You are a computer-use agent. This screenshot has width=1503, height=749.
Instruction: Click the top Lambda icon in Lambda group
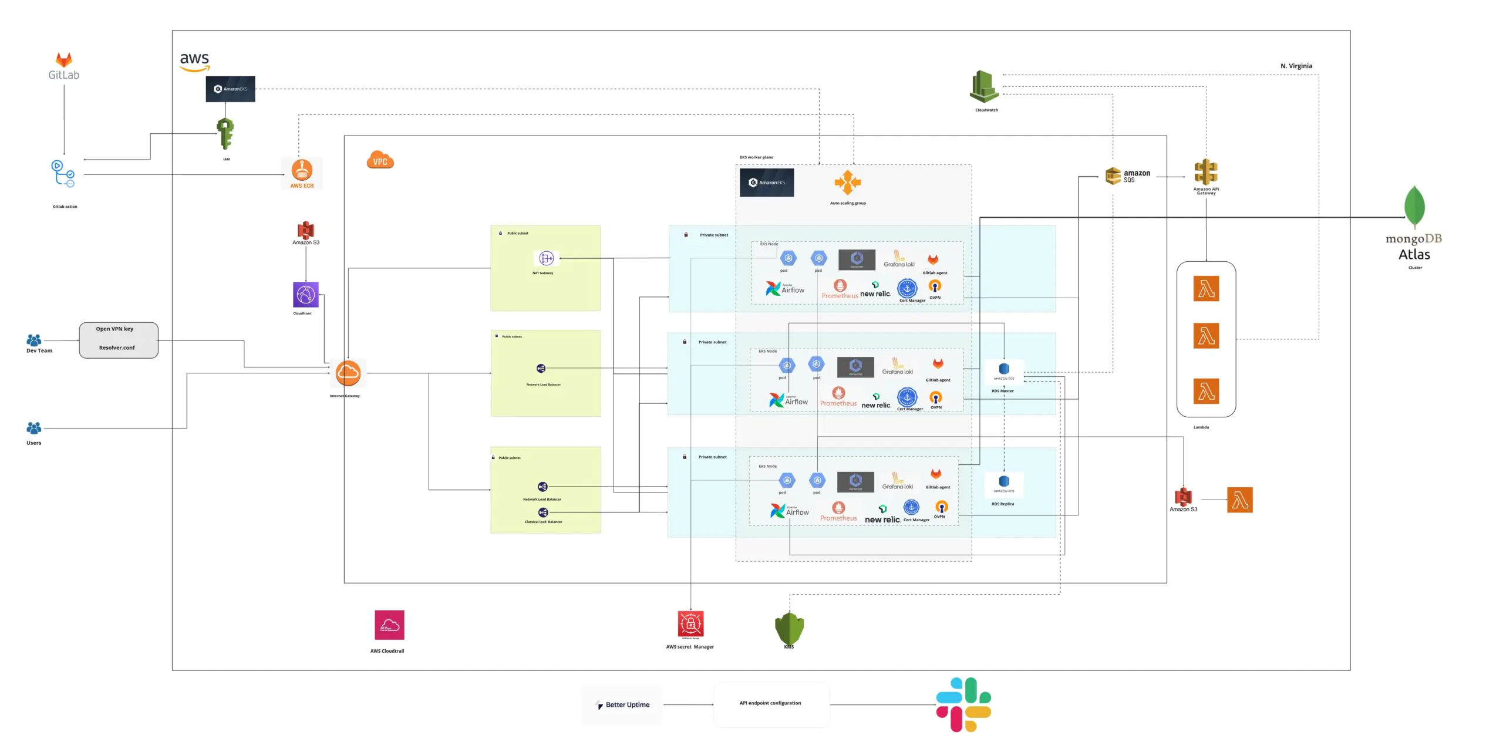coord(1206,289)
